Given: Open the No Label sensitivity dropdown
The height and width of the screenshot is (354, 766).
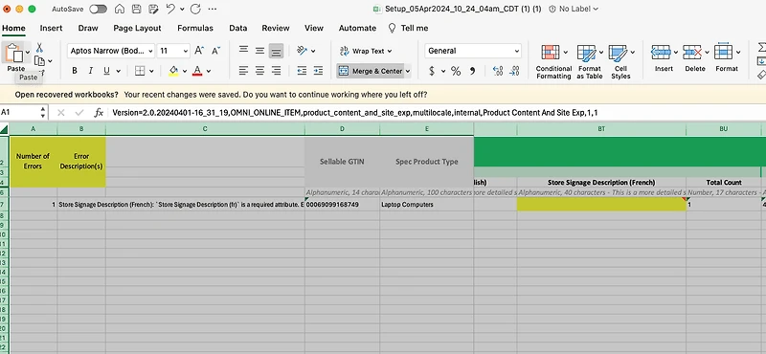Looking at the screenshot, I should (574, 9).
